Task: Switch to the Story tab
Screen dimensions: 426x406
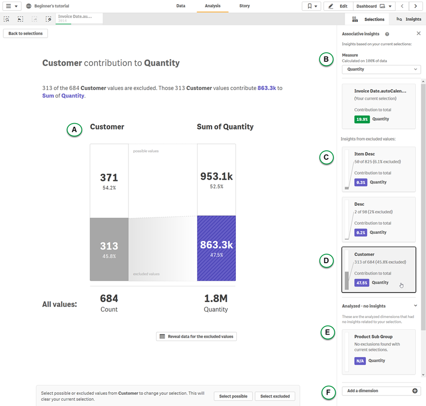Action: pos(244,6)
